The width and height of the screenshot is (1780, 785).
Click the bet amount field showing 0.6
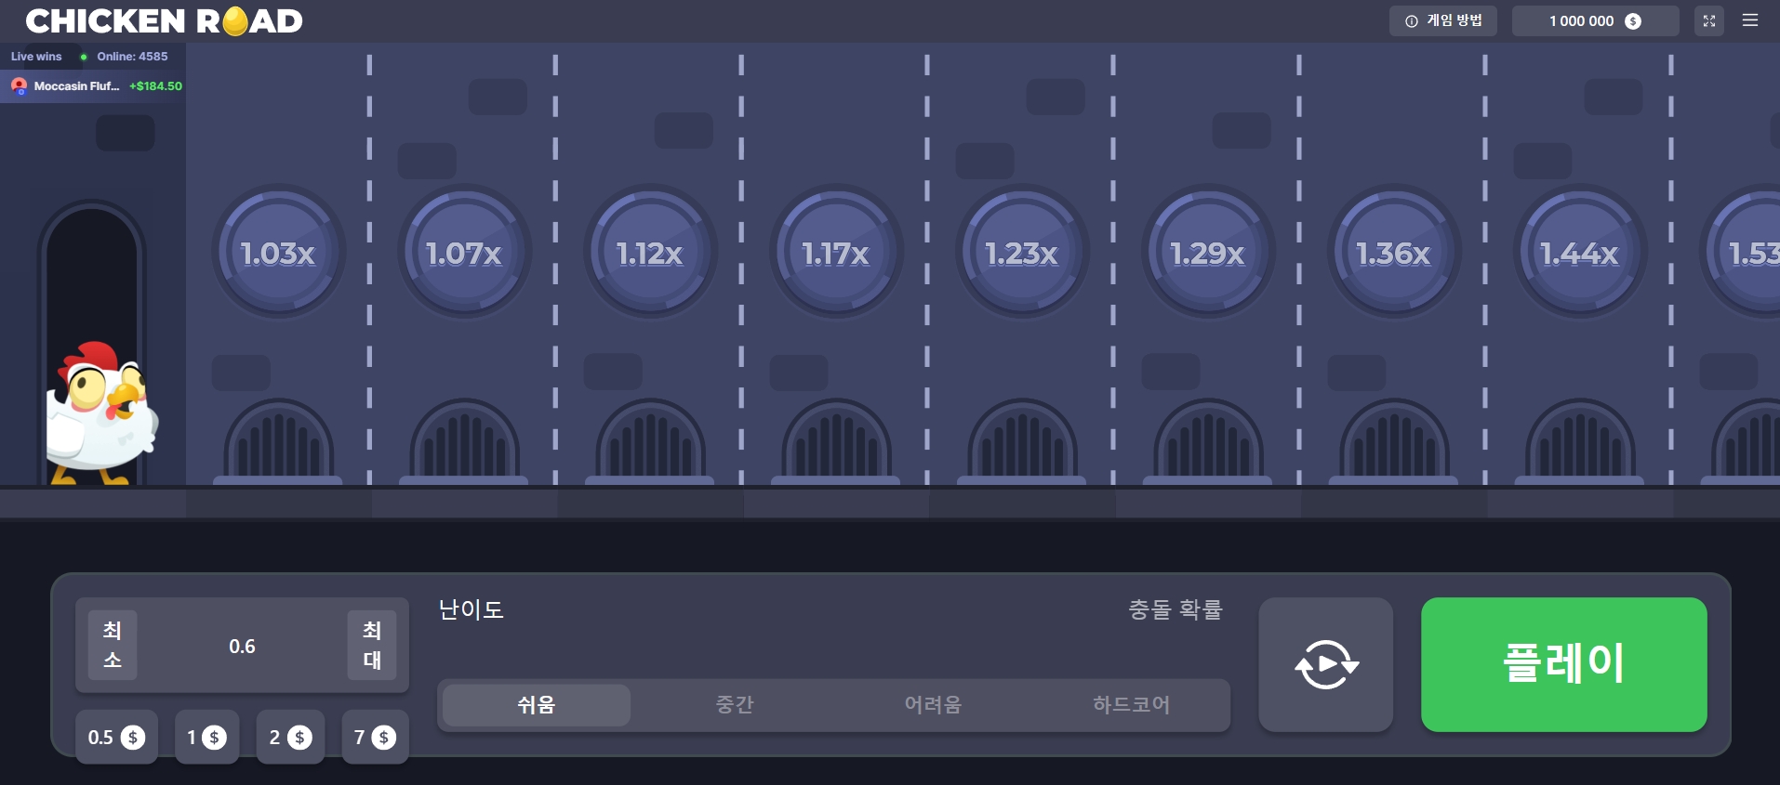click(242, 647)
